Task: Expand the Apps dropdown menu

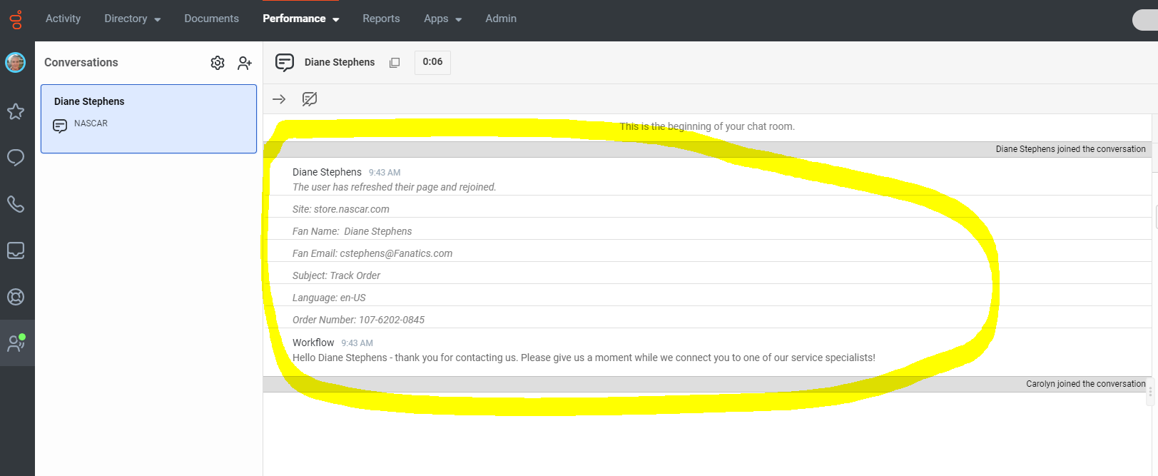Action: click(x=443, y=19)
